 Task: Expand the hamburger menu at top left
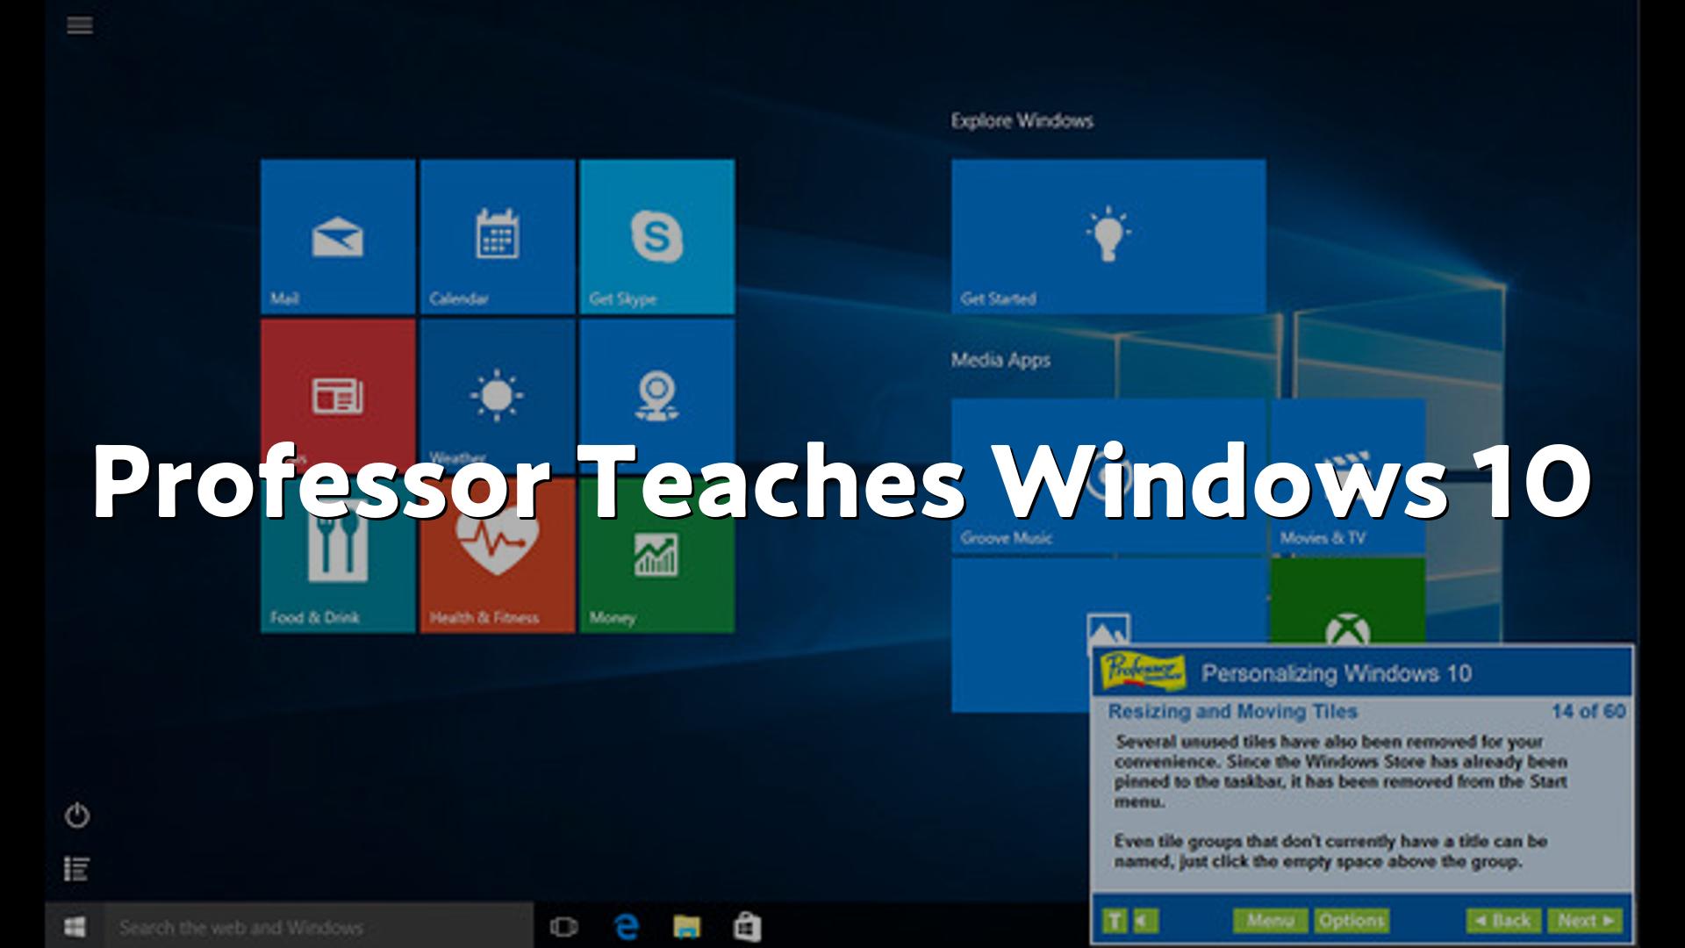pyautogui.click(x=80, y=25)
